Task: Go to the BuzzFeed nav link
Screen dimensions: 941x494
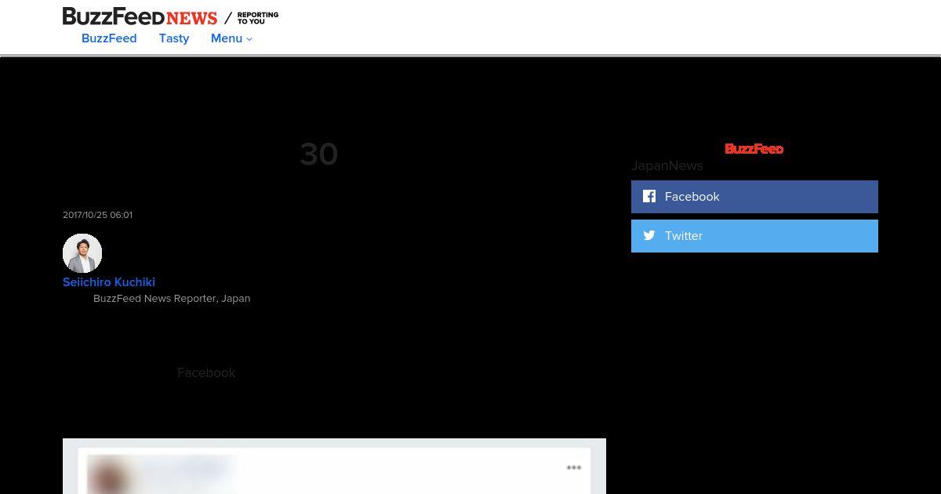Action: click(x=109, y=38)
